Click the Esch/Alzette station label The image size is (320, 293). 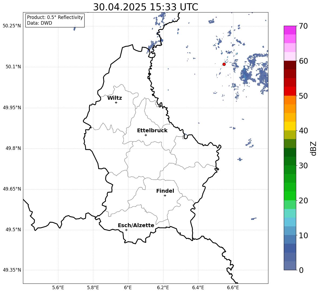coord(136,225)
